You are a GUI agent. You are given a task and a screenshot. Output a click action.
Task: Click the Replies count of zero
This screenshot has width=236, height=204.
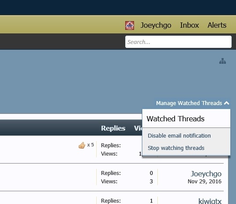[x=151, y=173]
